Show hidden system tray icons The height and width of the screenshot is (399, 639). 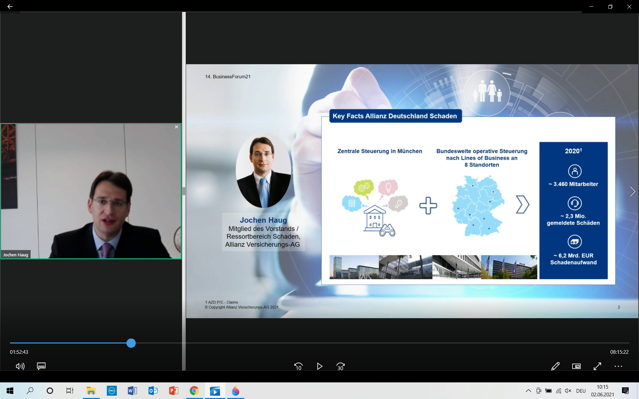(x=528, y=391)
